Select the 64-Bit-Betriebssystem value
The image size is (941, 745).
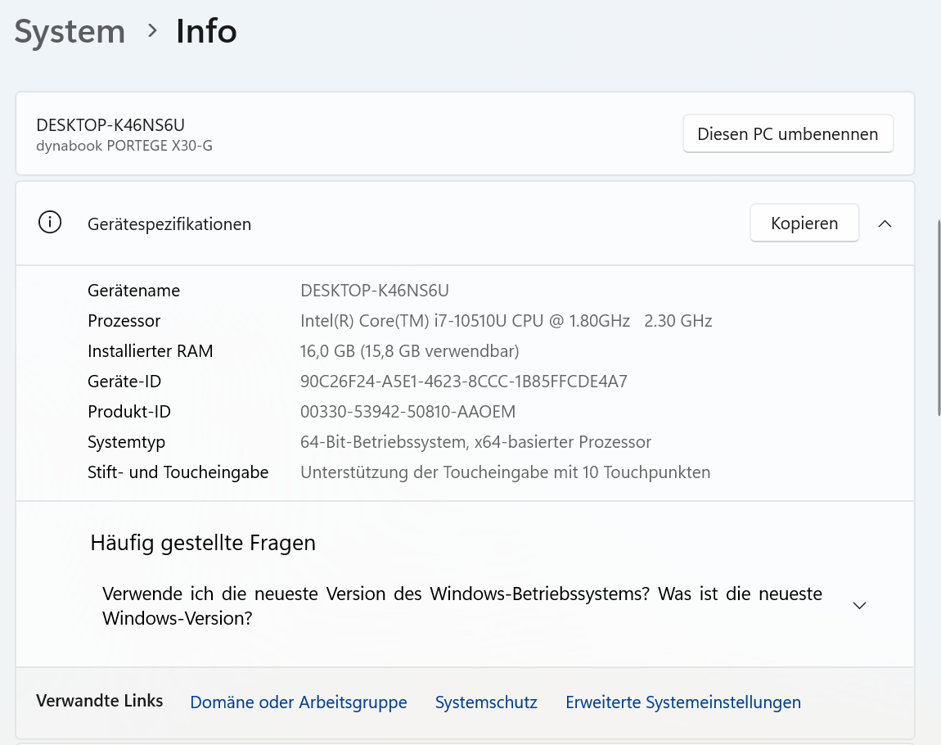click(x=475, y=442)
